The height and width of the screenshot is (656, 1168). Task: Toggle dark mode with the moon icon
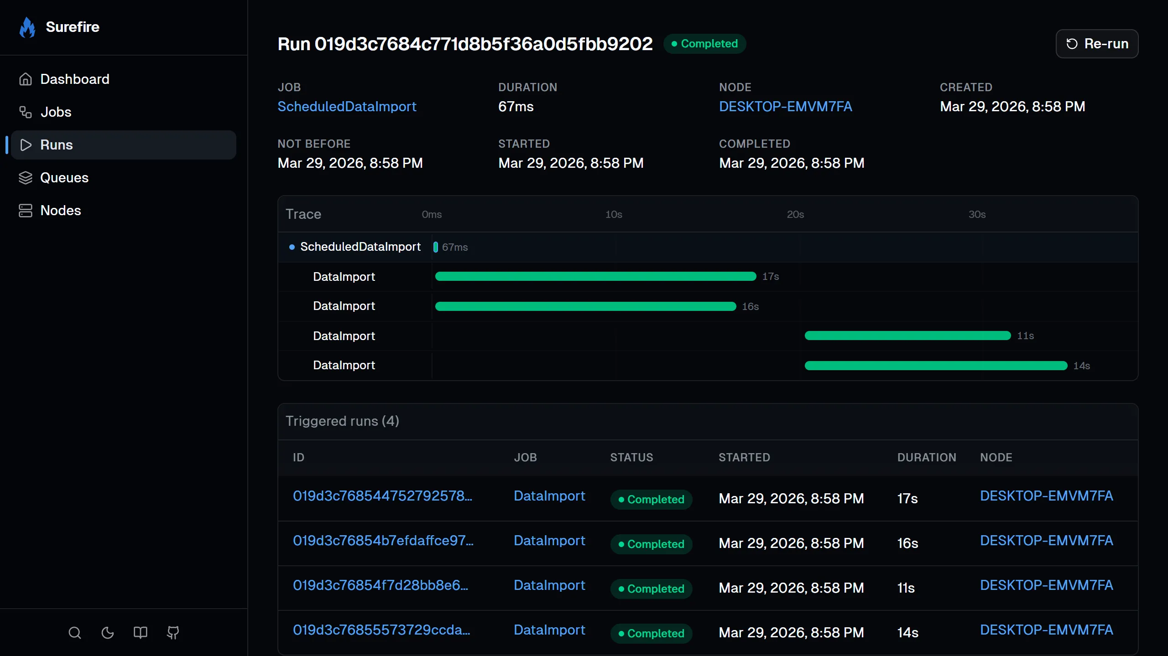[108, 633]
